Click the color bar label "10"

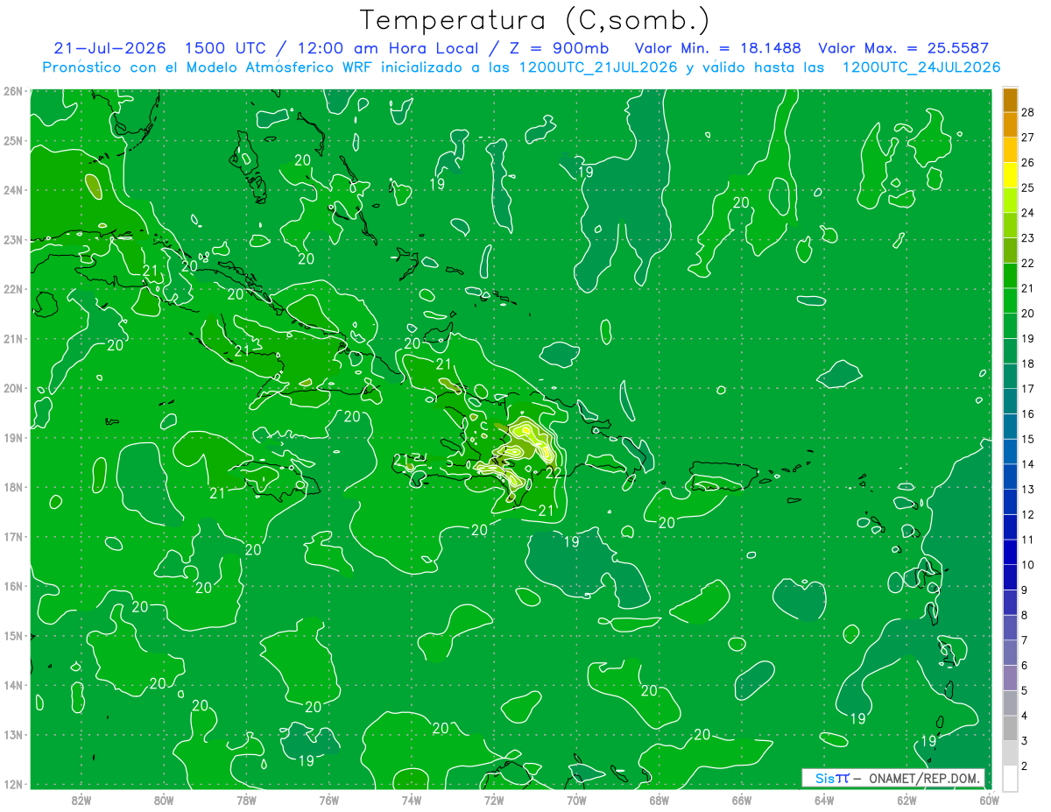pyautogui.click(x=1028, y=565)
